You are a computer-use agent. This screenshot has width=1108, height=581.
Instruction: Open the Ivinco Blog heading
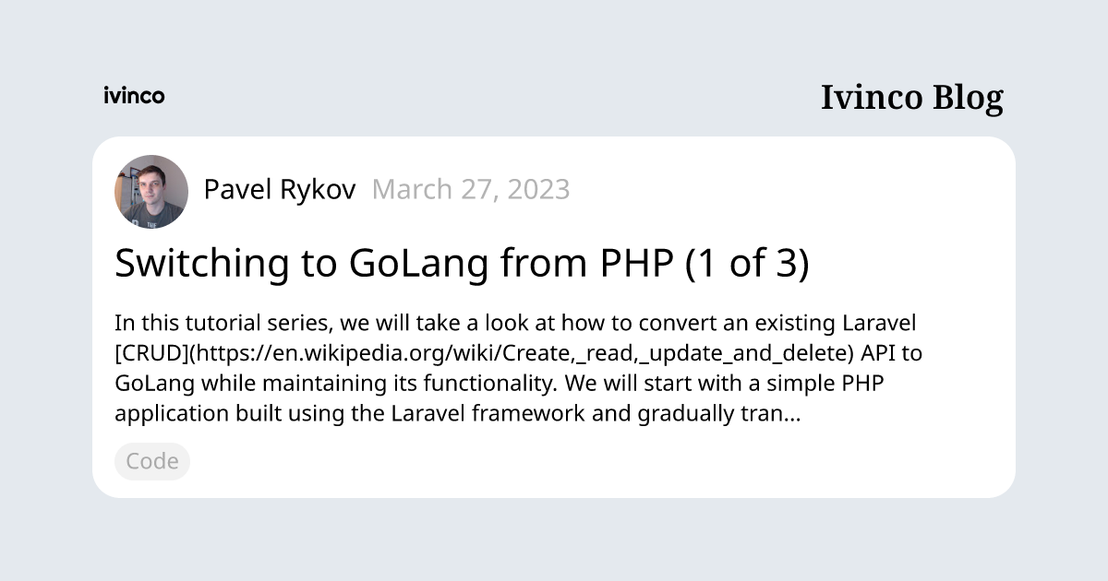click(911, 98)
